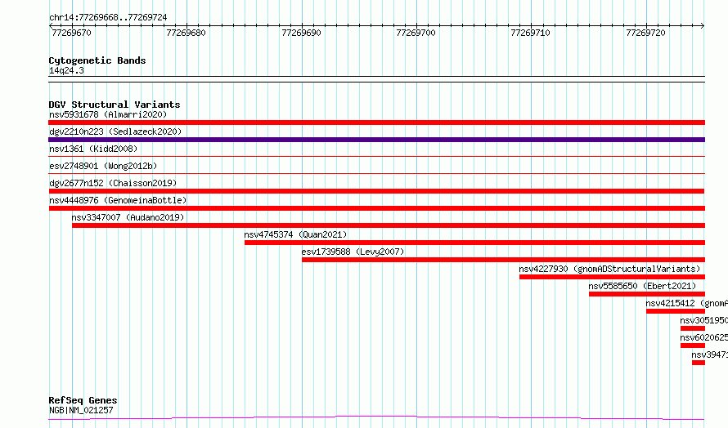Screen dimensions: 728x428
Task: Click the DGV Structural Variants track title
Action: coord(115,105)
